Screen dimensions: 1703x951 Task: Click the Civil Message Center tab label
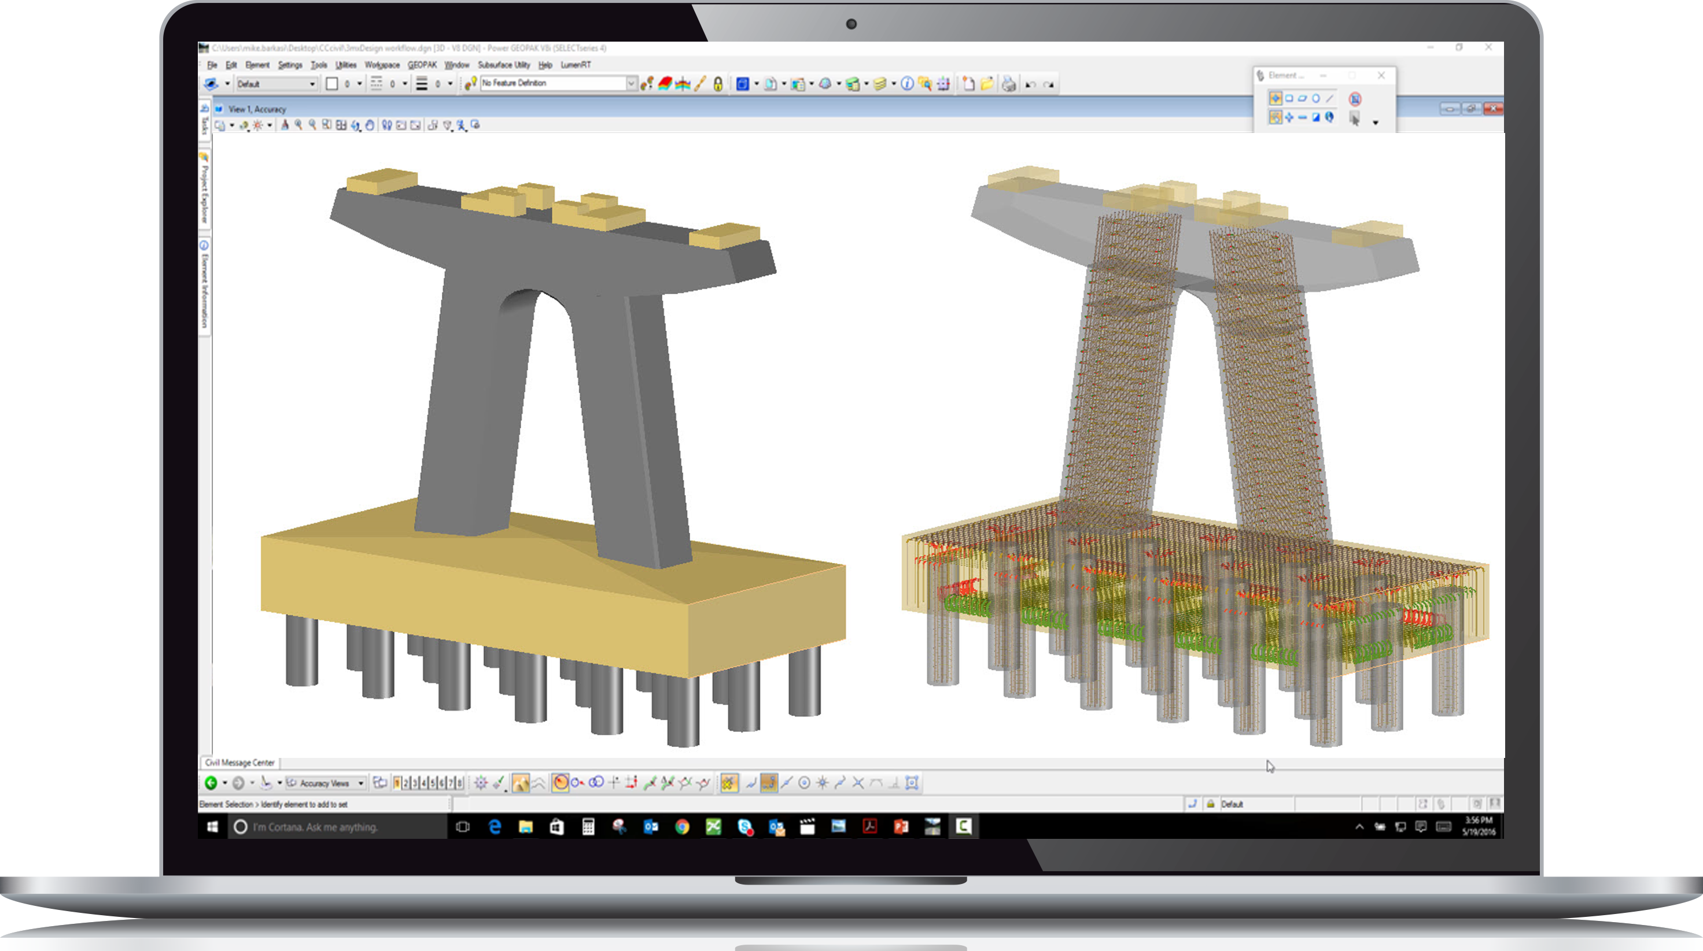pos(241,763)
